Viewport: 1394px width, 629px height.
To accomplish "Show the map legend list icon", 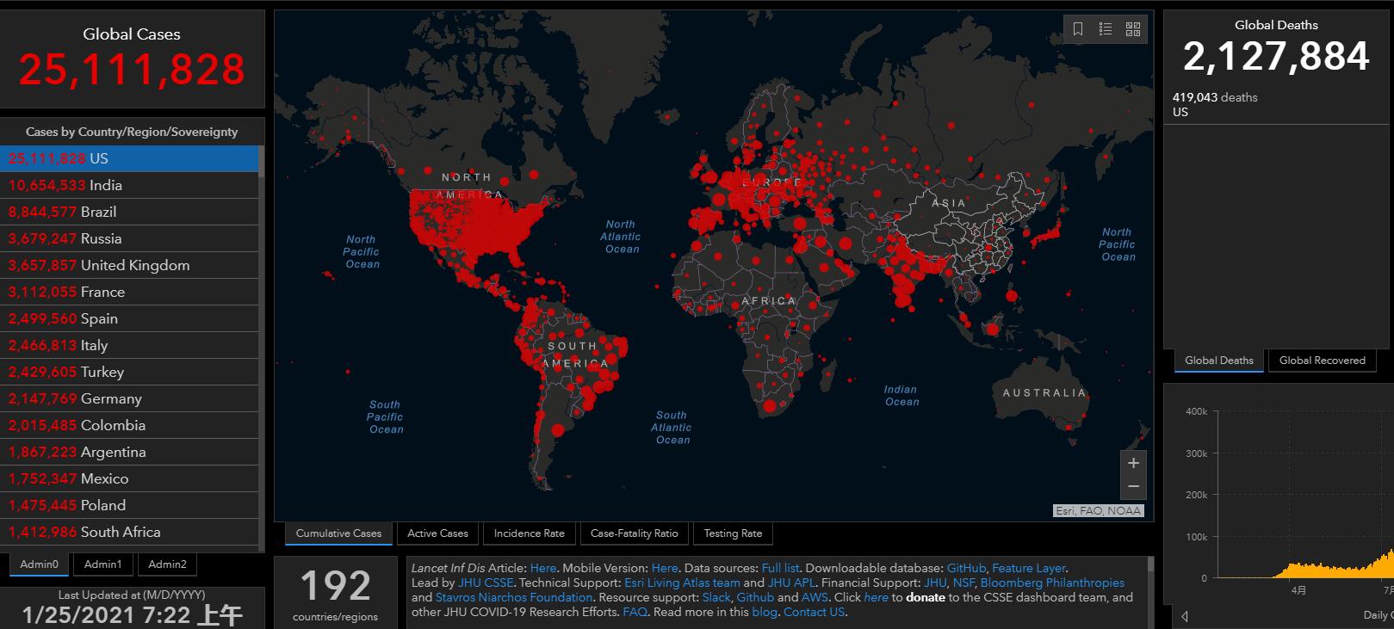I will [1106, 29].
